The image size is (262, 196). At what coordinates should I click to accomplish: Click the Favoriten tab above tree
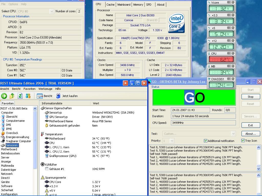[8, 103]
